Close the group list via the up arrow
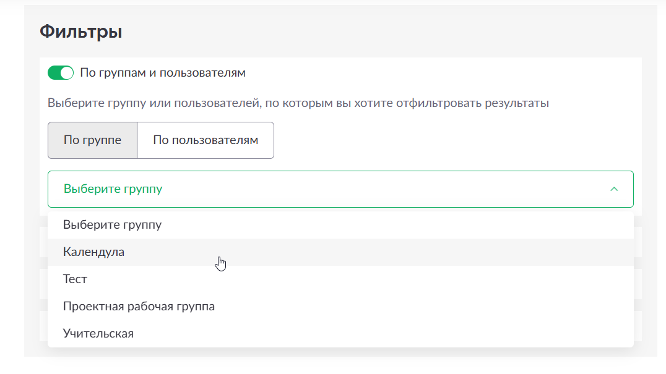This screenshot has width=666, height=374. (614, 189)
